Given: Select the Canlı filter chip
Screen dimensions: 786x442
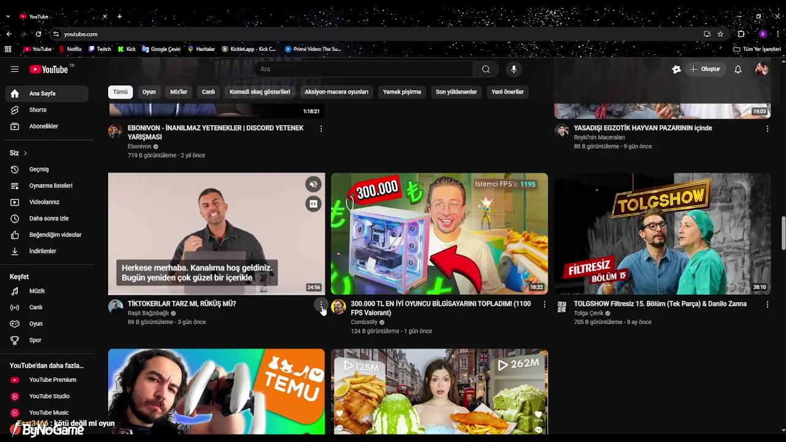Looking at the screenshot, I should (x=209, y=92).
